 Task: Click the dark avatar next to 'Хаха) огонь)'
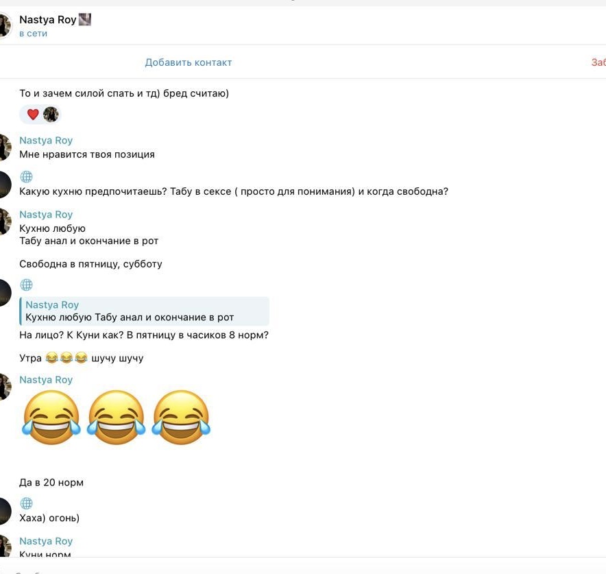click(x=5, y=511)
